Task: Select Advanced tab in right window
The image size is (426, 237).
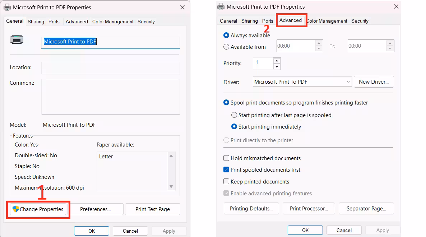Action: [x=291, y=20]
